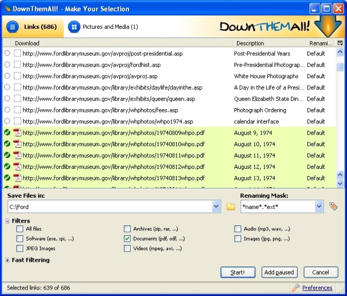Sort by the Renaming column header
Image resolution: width=347 pixels, height=296 pixels.
click(x=320, y=43)
